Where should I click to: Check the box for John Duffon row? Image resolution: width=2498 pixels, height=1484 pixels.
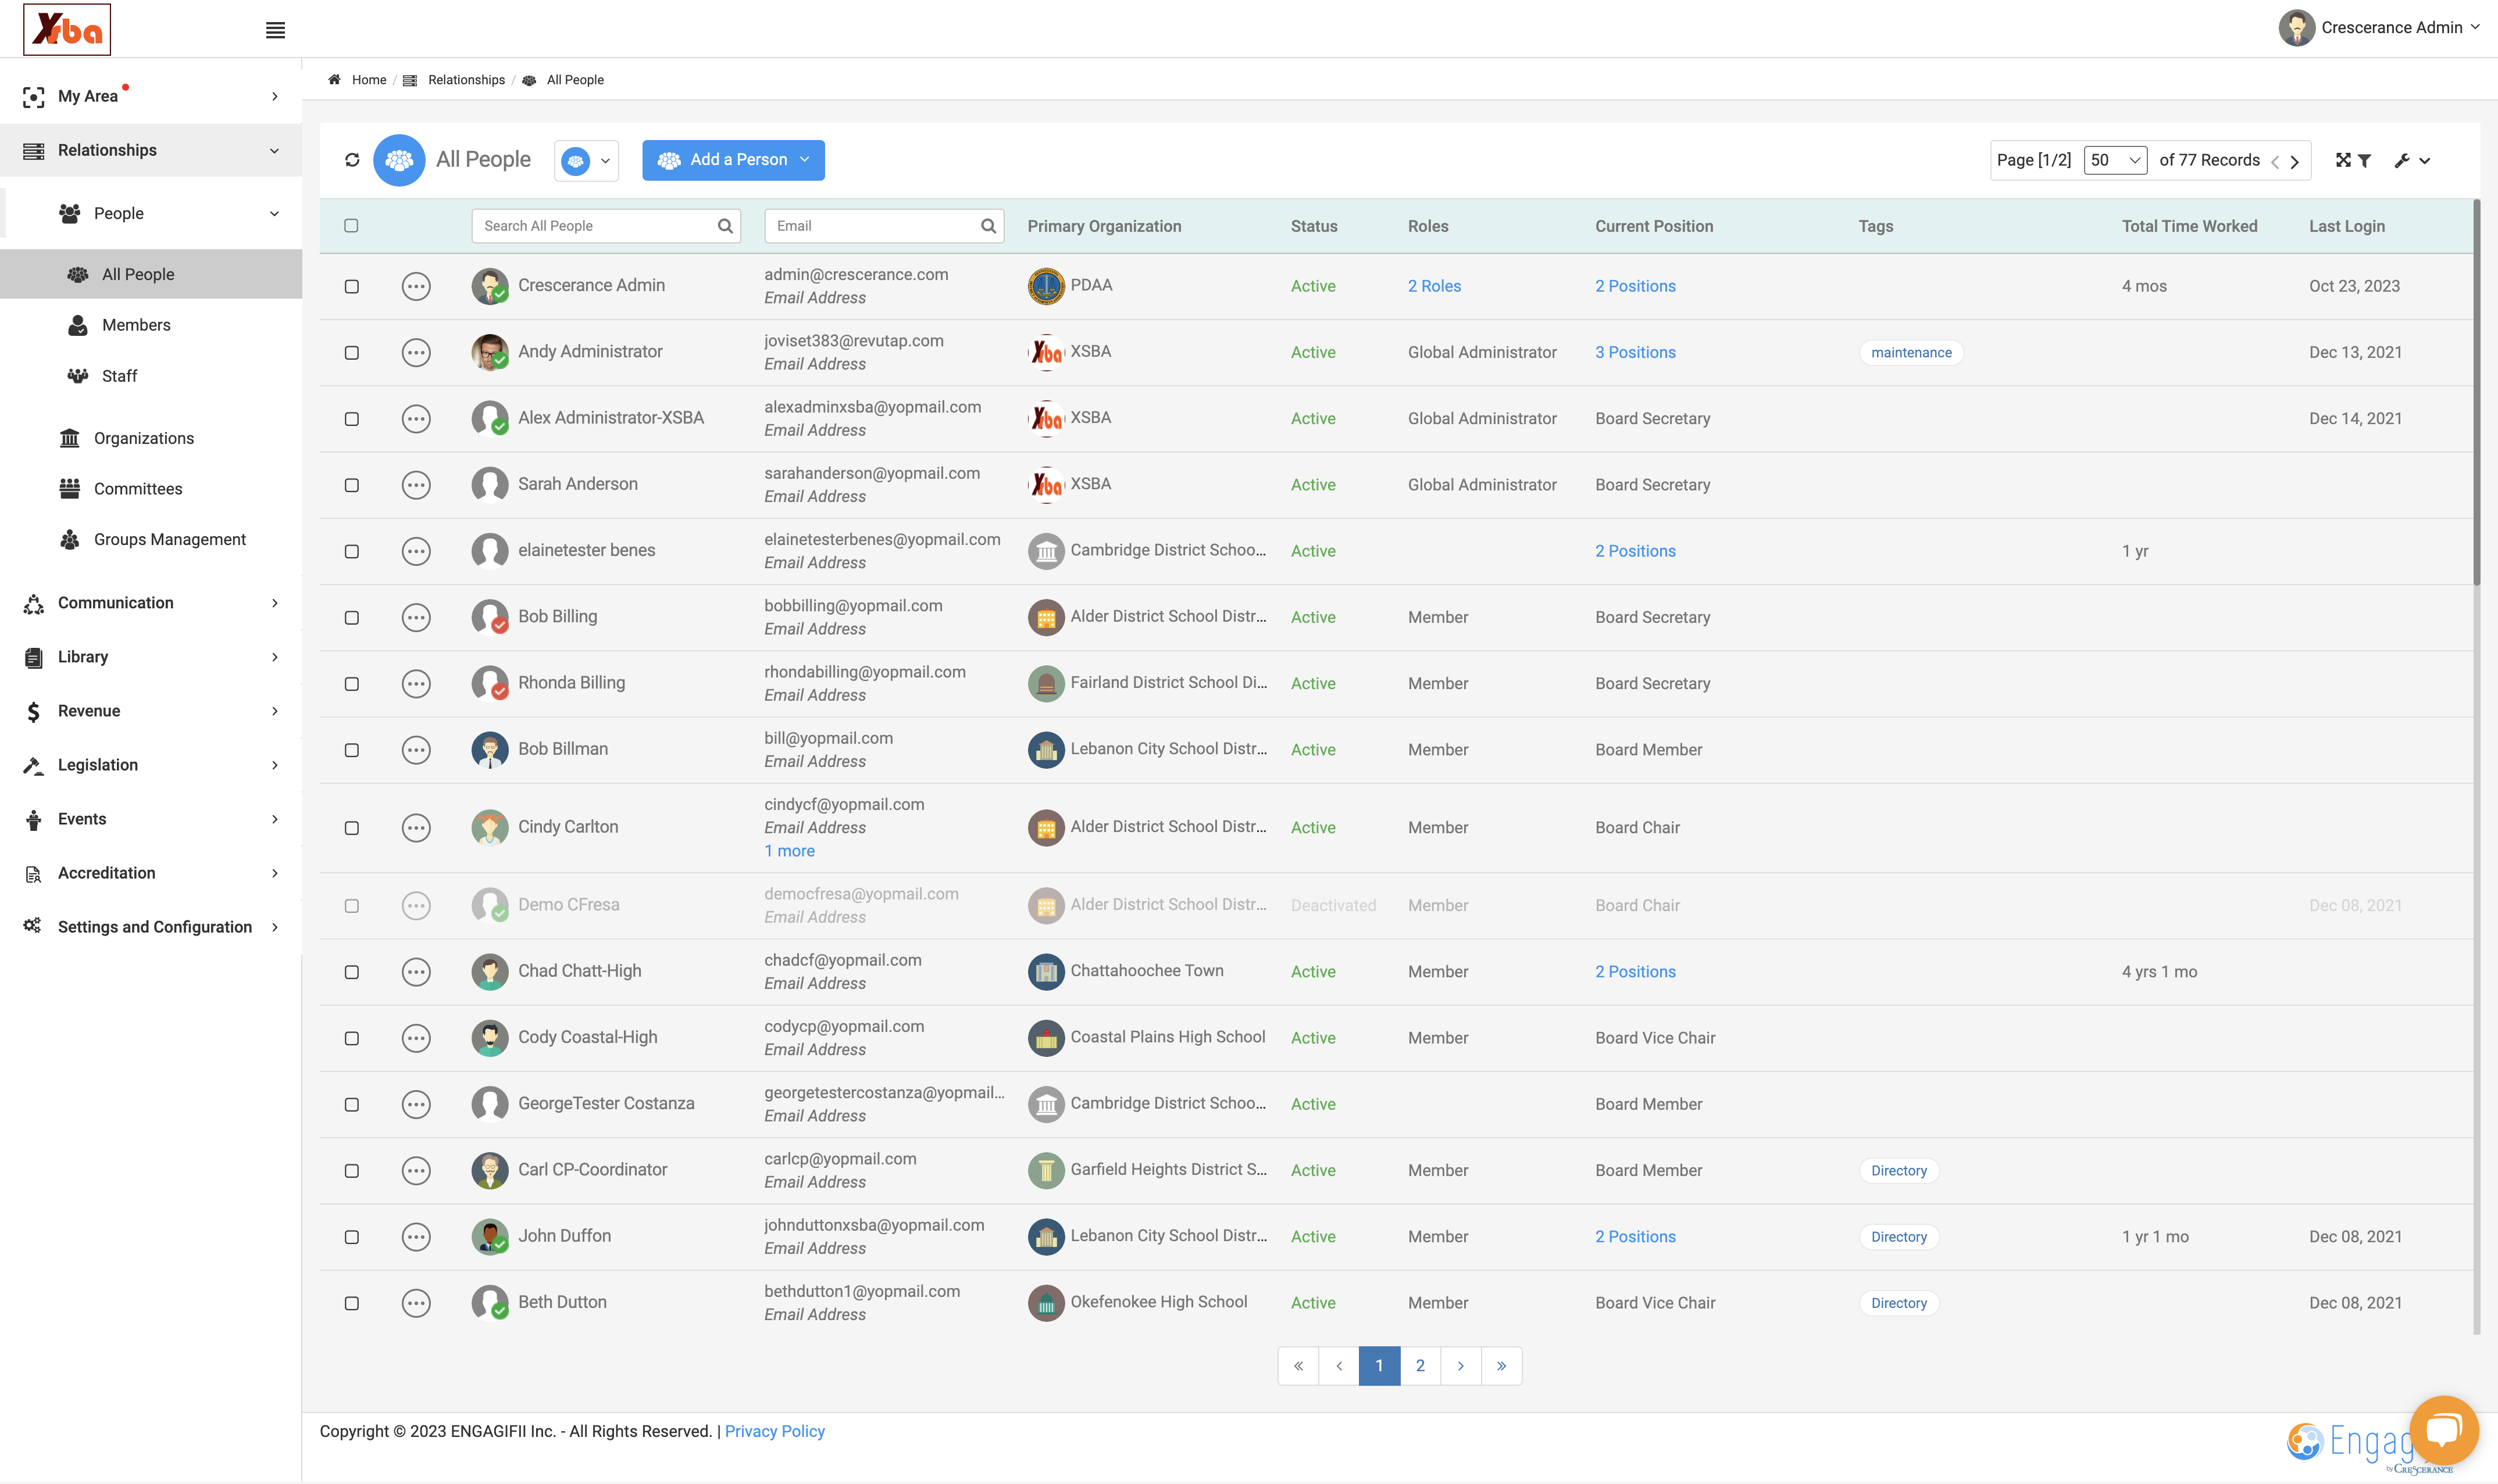[352, 1237]
